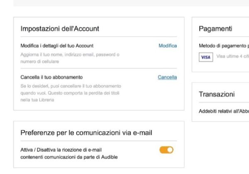Click the 'Aggiorna il tuo nome' description text
This screenshot has width=249, height=174.
coord(70,55)
